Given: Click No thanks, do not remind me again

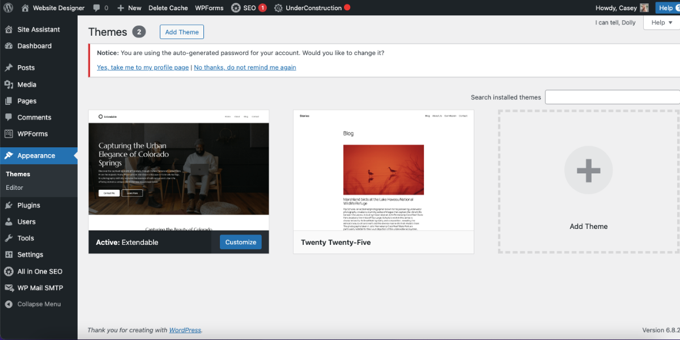Looking at the screenshot, I should tap(245, 67).
